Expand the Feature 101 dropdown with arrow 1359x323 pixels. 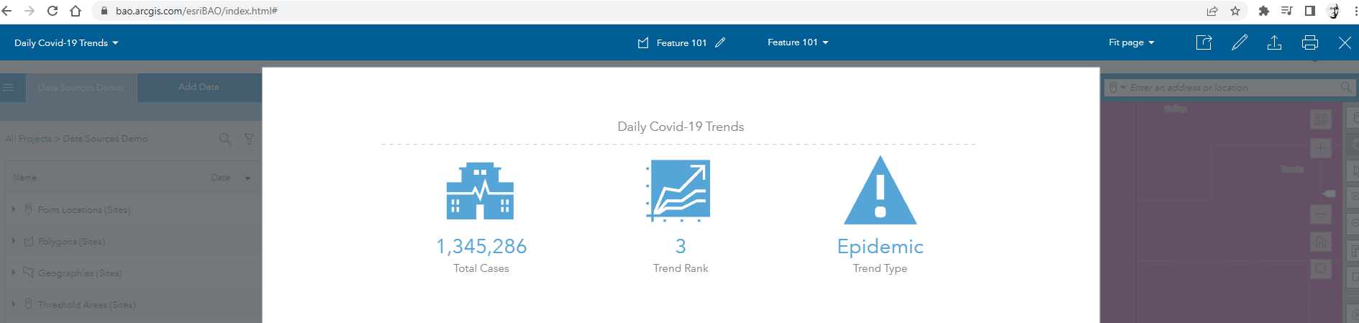click(798, 42)
